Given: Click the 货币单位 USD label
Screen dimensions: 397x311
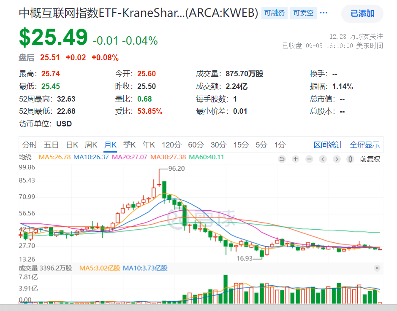Looking at the screenshot, I should click(45, 124).
